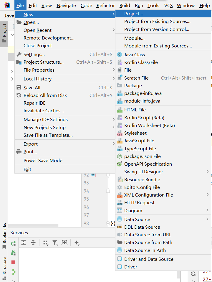
Task: Click the Data Source from Path folder icon
Action: point(120,242)
